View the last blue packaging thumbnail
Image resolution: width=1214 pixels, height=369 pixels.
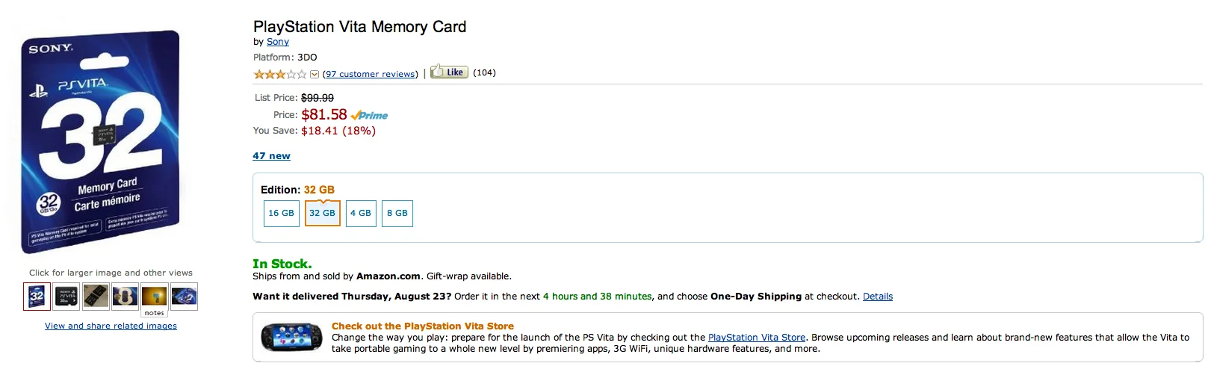184,297
